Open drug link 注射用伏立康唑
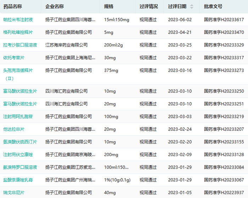Screen dimensions: 248x198 pyautogui.click(x=18, y=154)
